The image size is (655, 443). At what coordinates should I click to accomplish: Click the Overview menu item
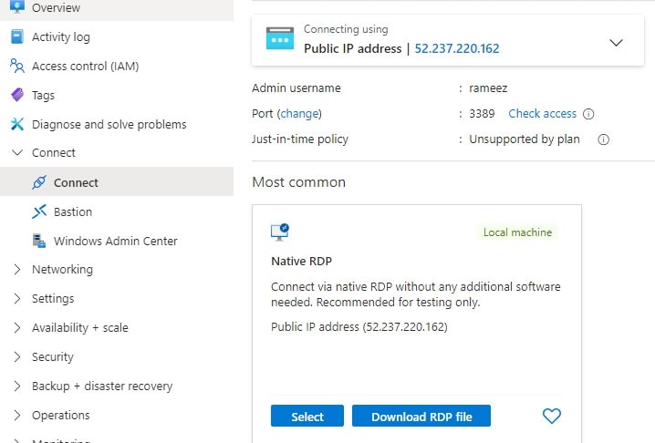117,8
